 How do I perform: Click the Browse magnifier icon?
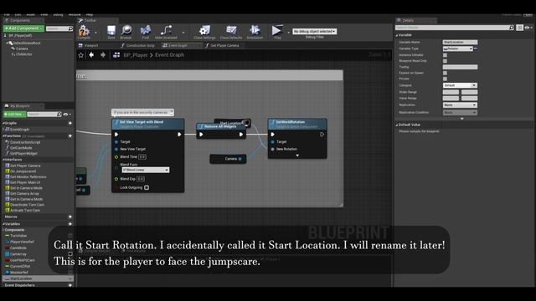point(126,31)
